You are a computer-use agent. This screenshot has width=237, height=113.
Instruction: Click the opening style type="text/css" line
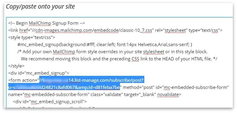click(x=32, y=37)
